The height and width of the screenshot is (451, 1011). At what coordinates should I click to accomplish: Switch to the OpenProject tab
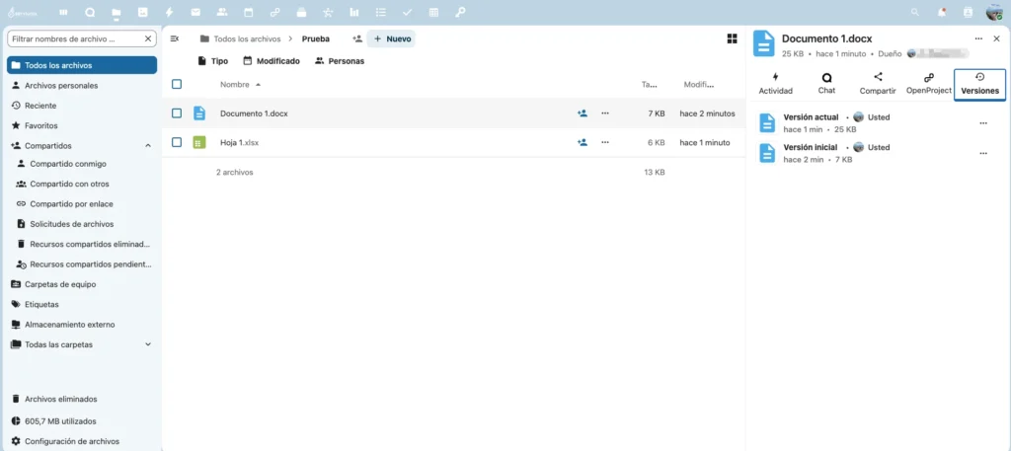[x=928, y=85]
